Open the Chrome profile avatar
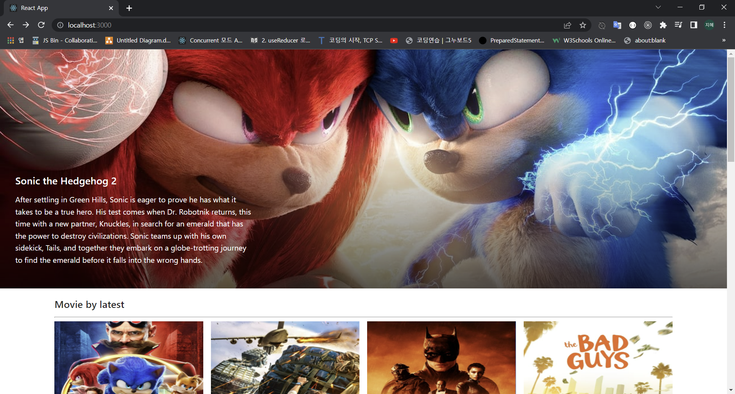Screen dimensions: 735x394 [709, 25]
